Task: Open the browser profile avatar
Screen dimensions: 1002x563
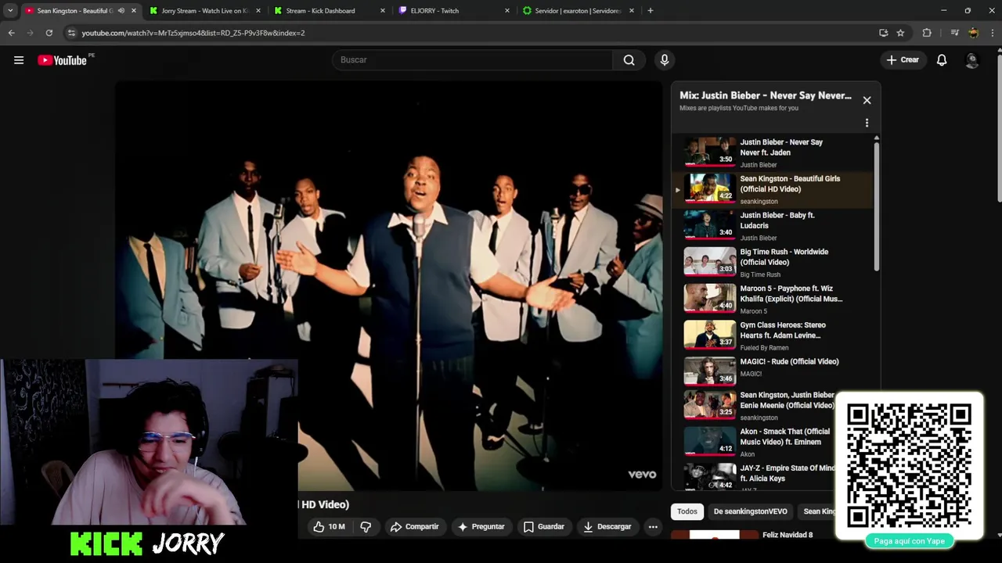Action: [973, 33]
